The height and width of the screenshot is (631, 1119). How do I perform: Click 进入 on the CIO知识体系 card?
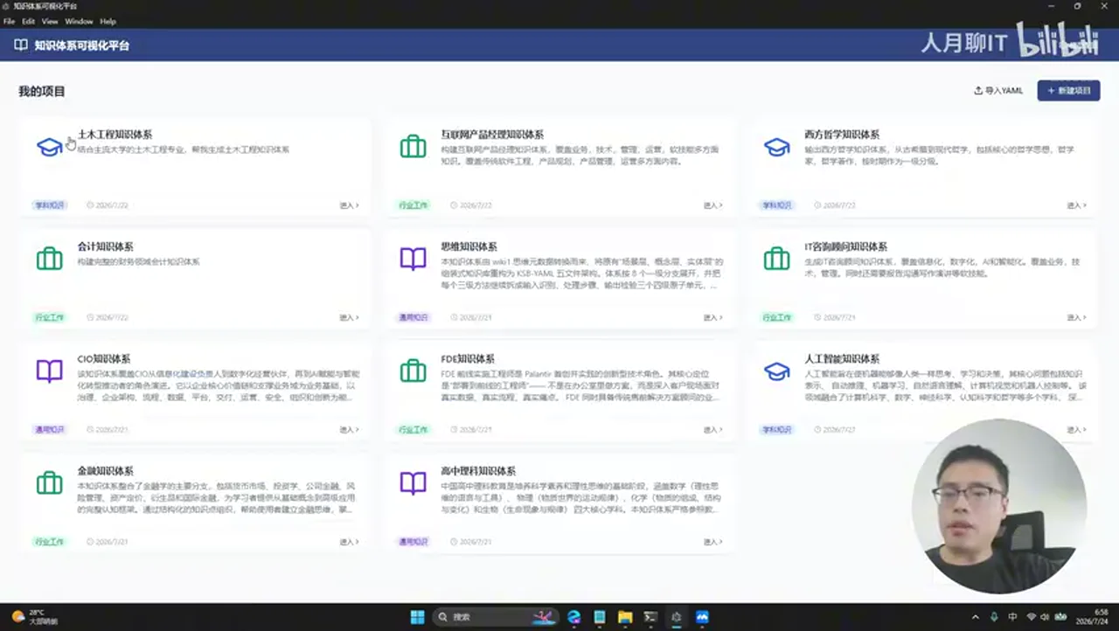[350, 429]
